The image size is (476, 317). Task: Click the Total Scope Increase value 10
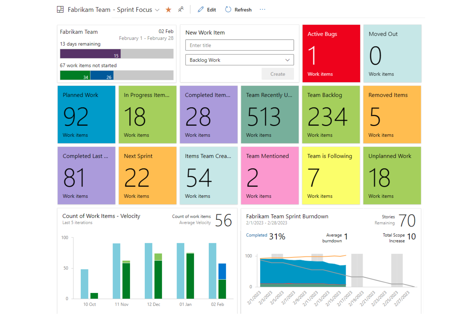(x=411, y=237)
